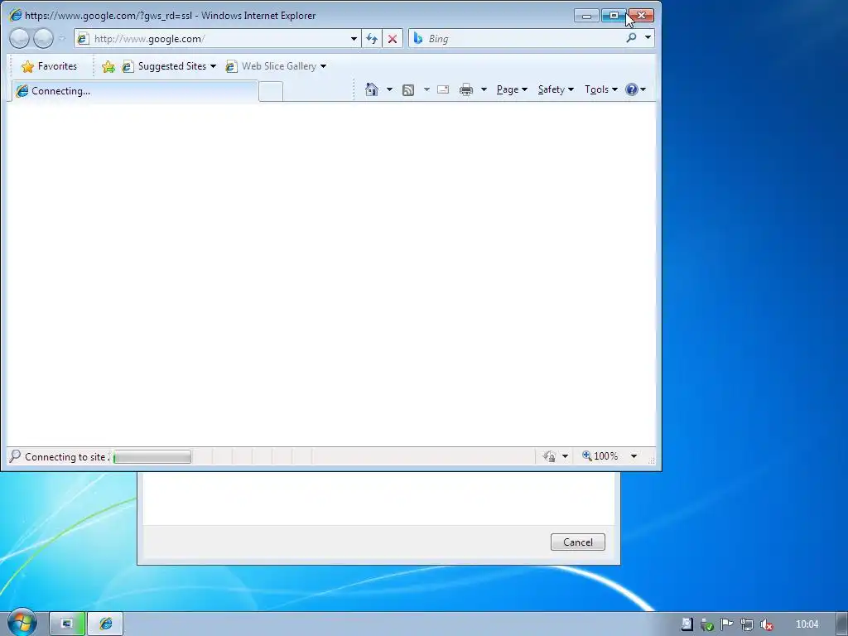848x636 pixels.
Task: Click the Forward navigation button
Action: 43,38
